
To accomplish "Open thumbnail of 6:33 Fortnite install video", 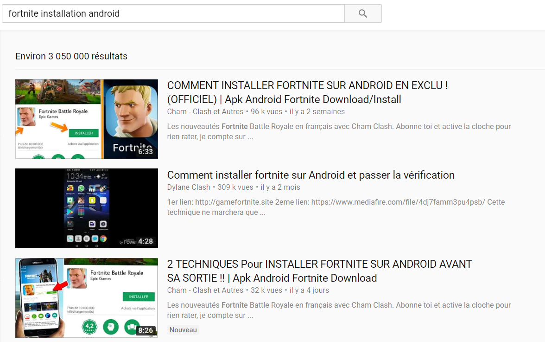I will tap(87, 119).
